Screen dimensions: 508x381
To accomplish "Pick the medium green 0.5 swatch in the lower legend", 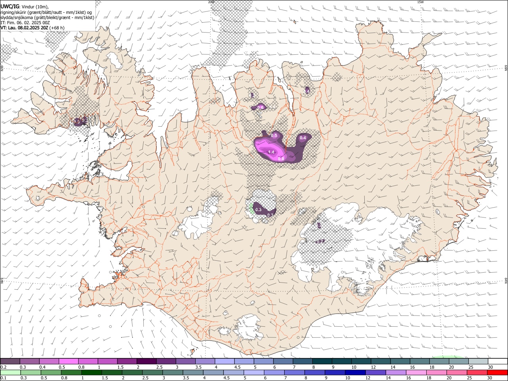I will pos(51,372).
